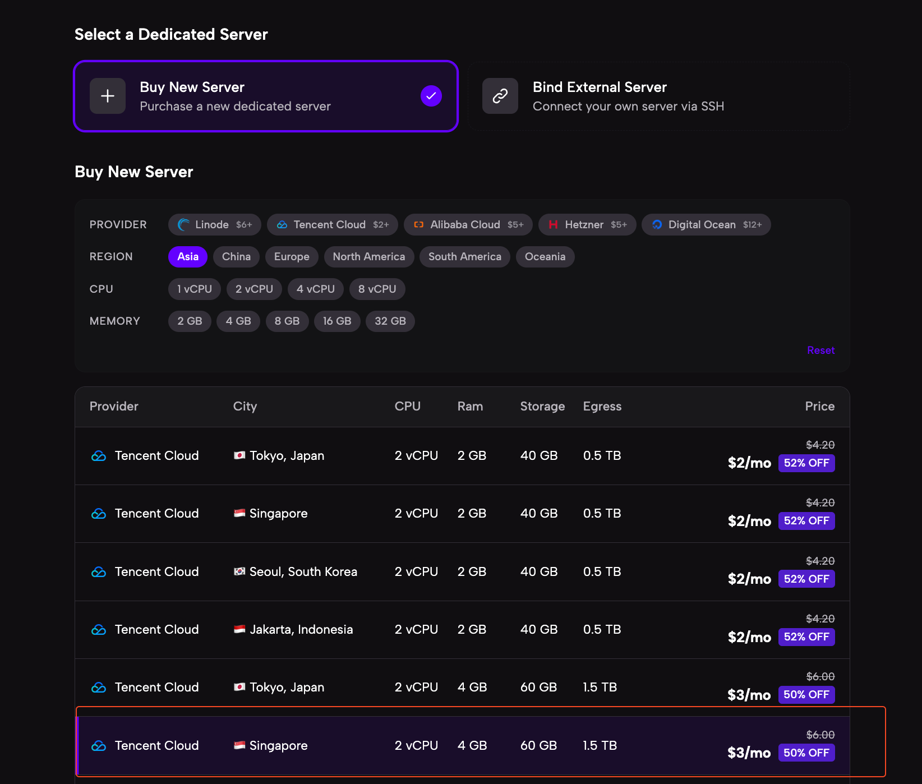Click the purple checkmark on Buy New Server

431,96
